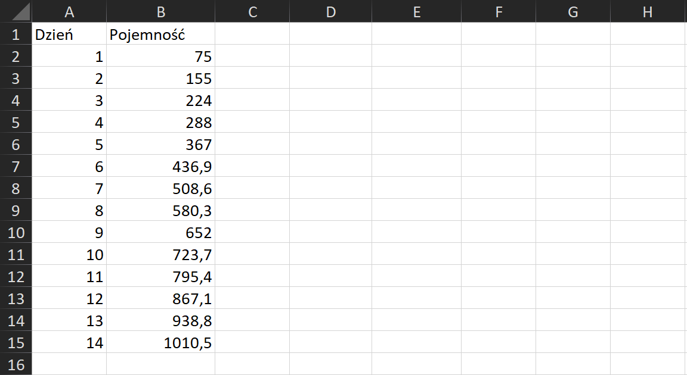Select column A header
Screen dimensions: 687x375
[69, 11]
